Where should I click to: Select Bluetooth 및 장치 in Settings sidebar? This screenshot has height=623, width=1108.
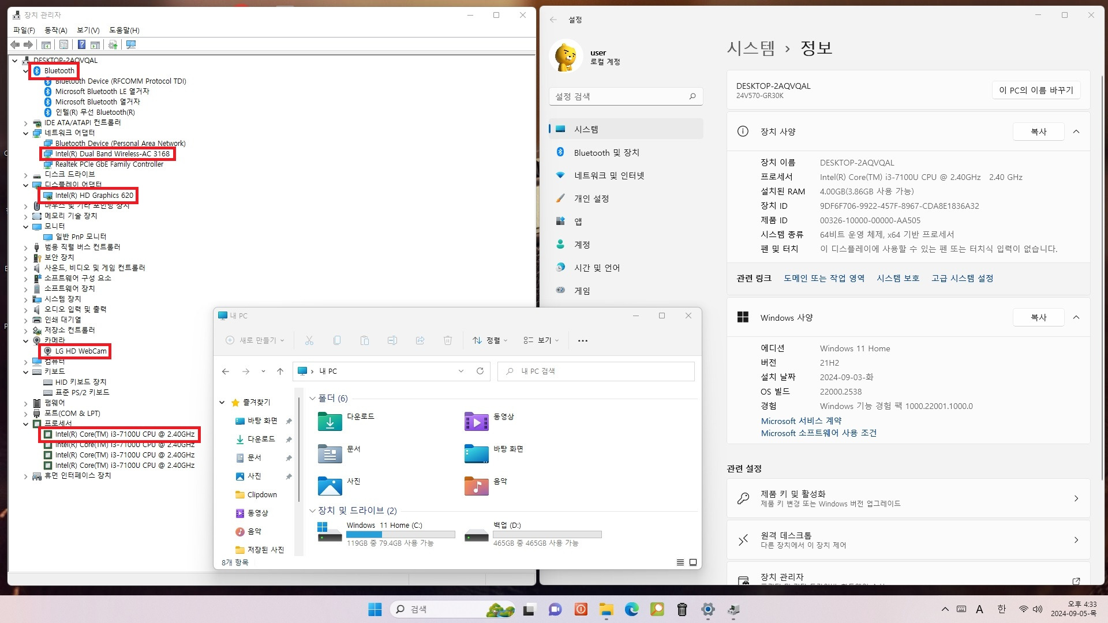coord(626,152)
